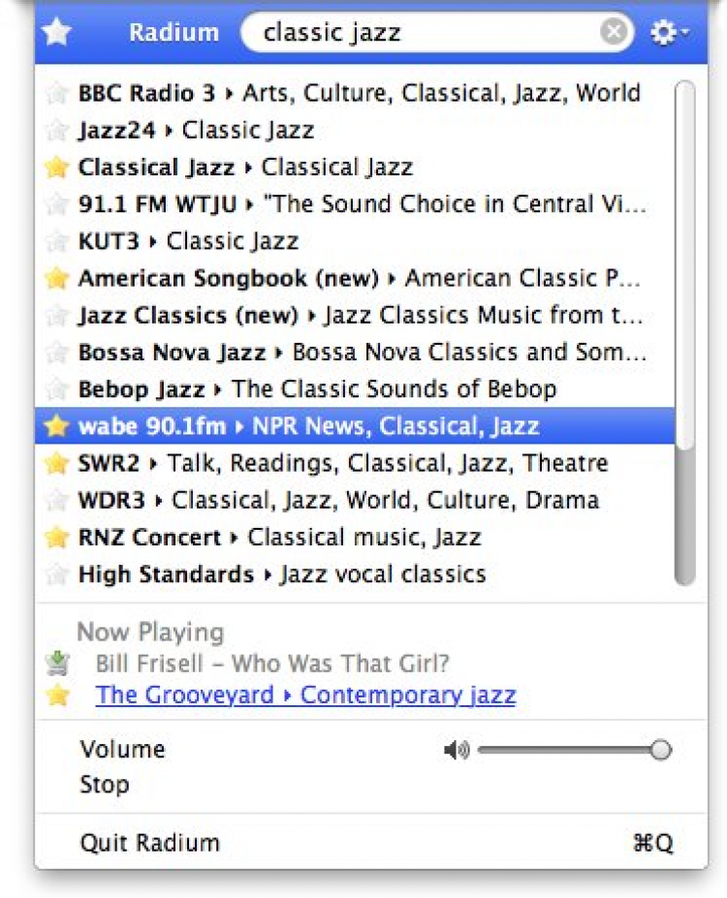Viewport: 727px width, 898px height.
Task: Remove favorite star from Classical Jazz
Action: coord(57,167)
